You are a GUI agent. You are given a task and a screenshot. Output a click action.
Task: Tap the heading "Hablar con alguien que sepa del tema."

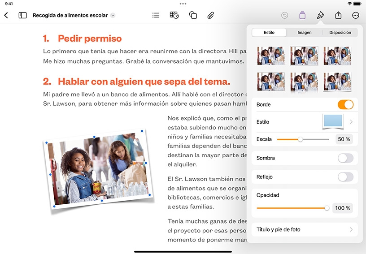pyautogui.click(x=144, y=82)
